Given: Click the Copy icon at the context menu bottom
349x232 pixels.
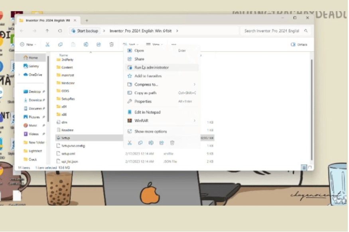Looking at the screenshot, I should (x=140, y=143).
